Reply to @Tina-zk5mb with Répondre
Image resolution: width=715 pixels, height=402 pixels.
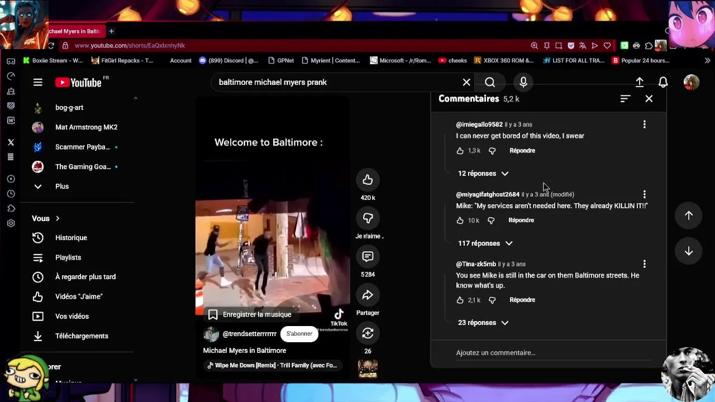[522, 300]
